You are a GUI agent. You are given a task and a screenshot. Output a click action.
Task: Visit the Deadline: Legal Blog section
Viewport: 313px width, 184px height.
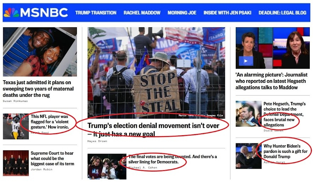[x=283, y=13]
